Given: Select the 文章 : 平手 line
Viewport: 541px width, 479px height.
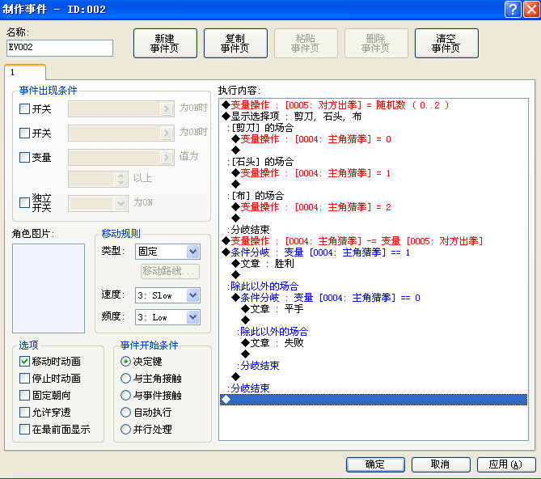Looking at the screenshot, I should (x=374, y=309).
